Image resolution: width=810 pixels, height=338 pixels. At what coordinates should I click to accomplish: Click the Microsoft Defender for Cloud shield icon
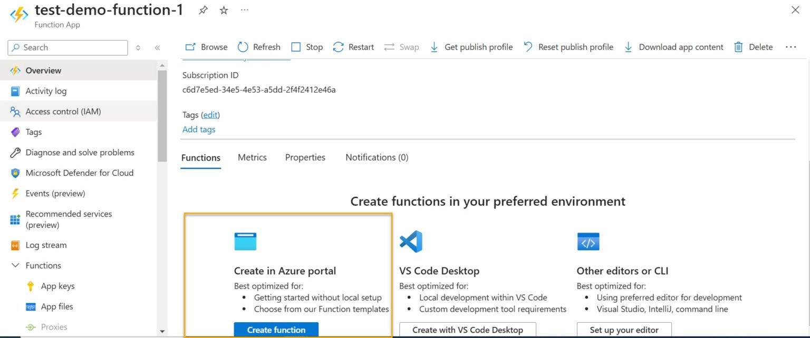click(x=15, y=173)
